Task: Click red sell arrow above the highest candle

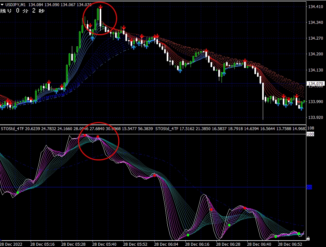Action: (101, 7)
